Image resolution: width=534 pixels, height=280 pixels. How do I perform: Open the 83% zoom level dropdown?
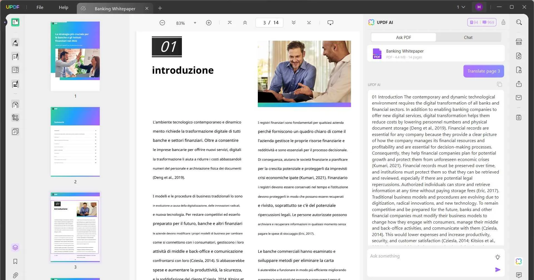[195, 23]
